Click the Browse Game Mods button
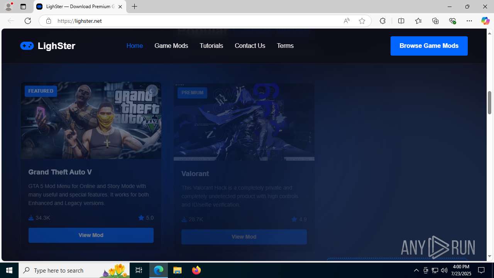 click(429, 46)
